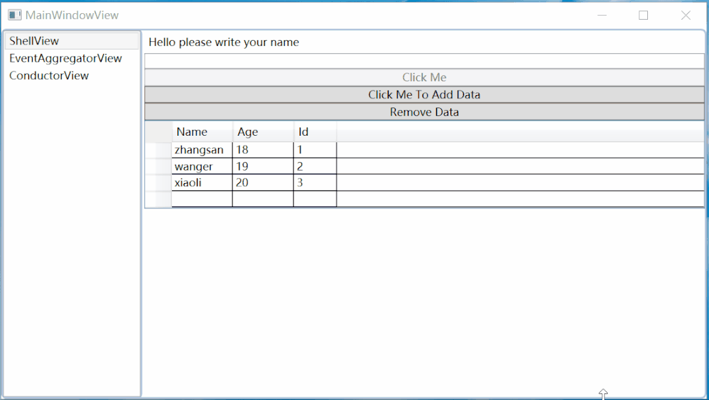Viewport: 709px width, 400px height.
Task: Click the row header beside zhangsan
Action: (158, 150)
